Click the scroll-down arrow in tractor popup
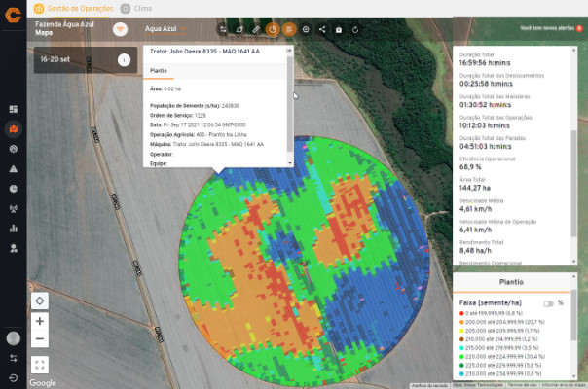The image size is (588, 389). pyautogui.click(x=290, y=163)
